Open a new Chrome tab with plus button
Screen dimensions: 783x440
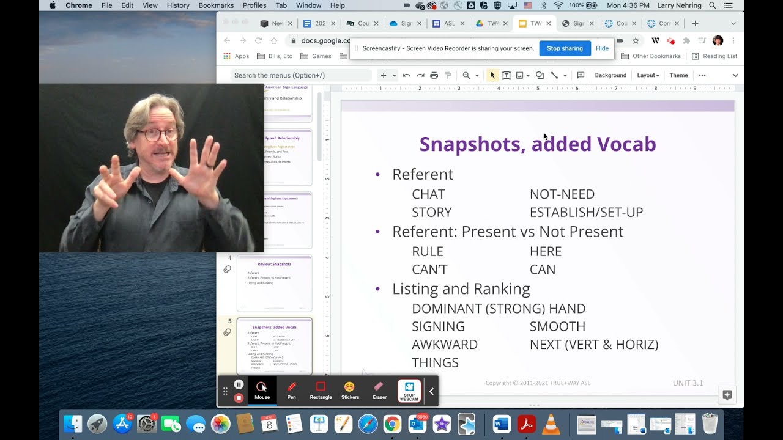pos(695,23)
